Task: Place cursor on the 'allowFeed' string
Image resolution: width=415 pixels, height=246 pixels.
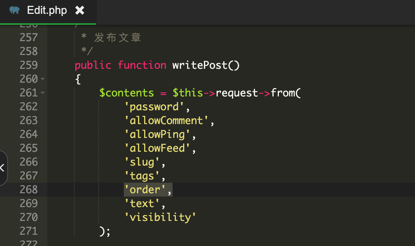Action: point(157,148)
